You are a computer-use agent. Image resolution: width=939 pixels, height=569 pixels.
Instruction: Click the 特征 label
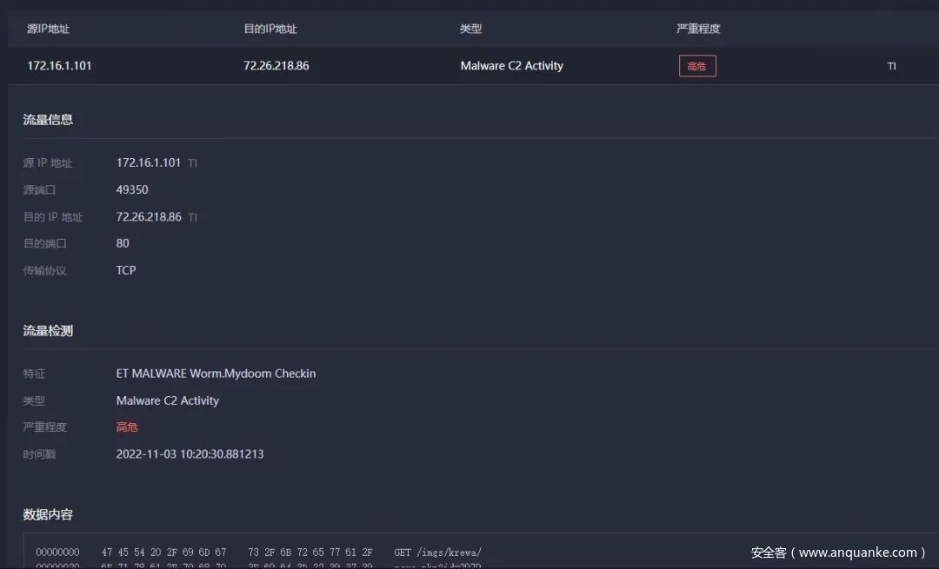coord(34,374)
